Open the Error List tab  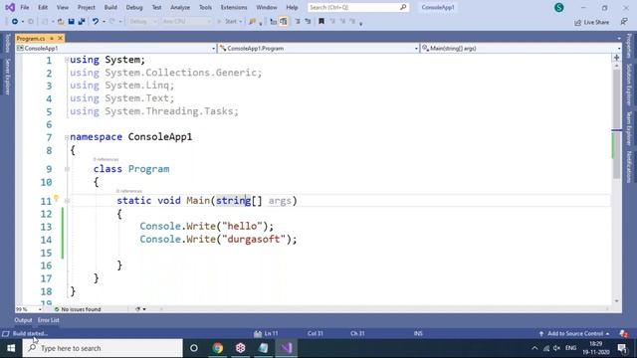coord(49,320)
